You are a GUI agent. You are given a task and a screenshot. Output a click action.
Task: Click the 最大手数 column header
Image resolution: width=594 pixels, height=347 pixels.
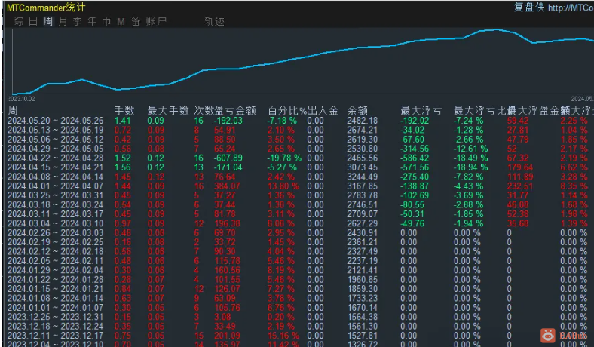tap(168, 111)
